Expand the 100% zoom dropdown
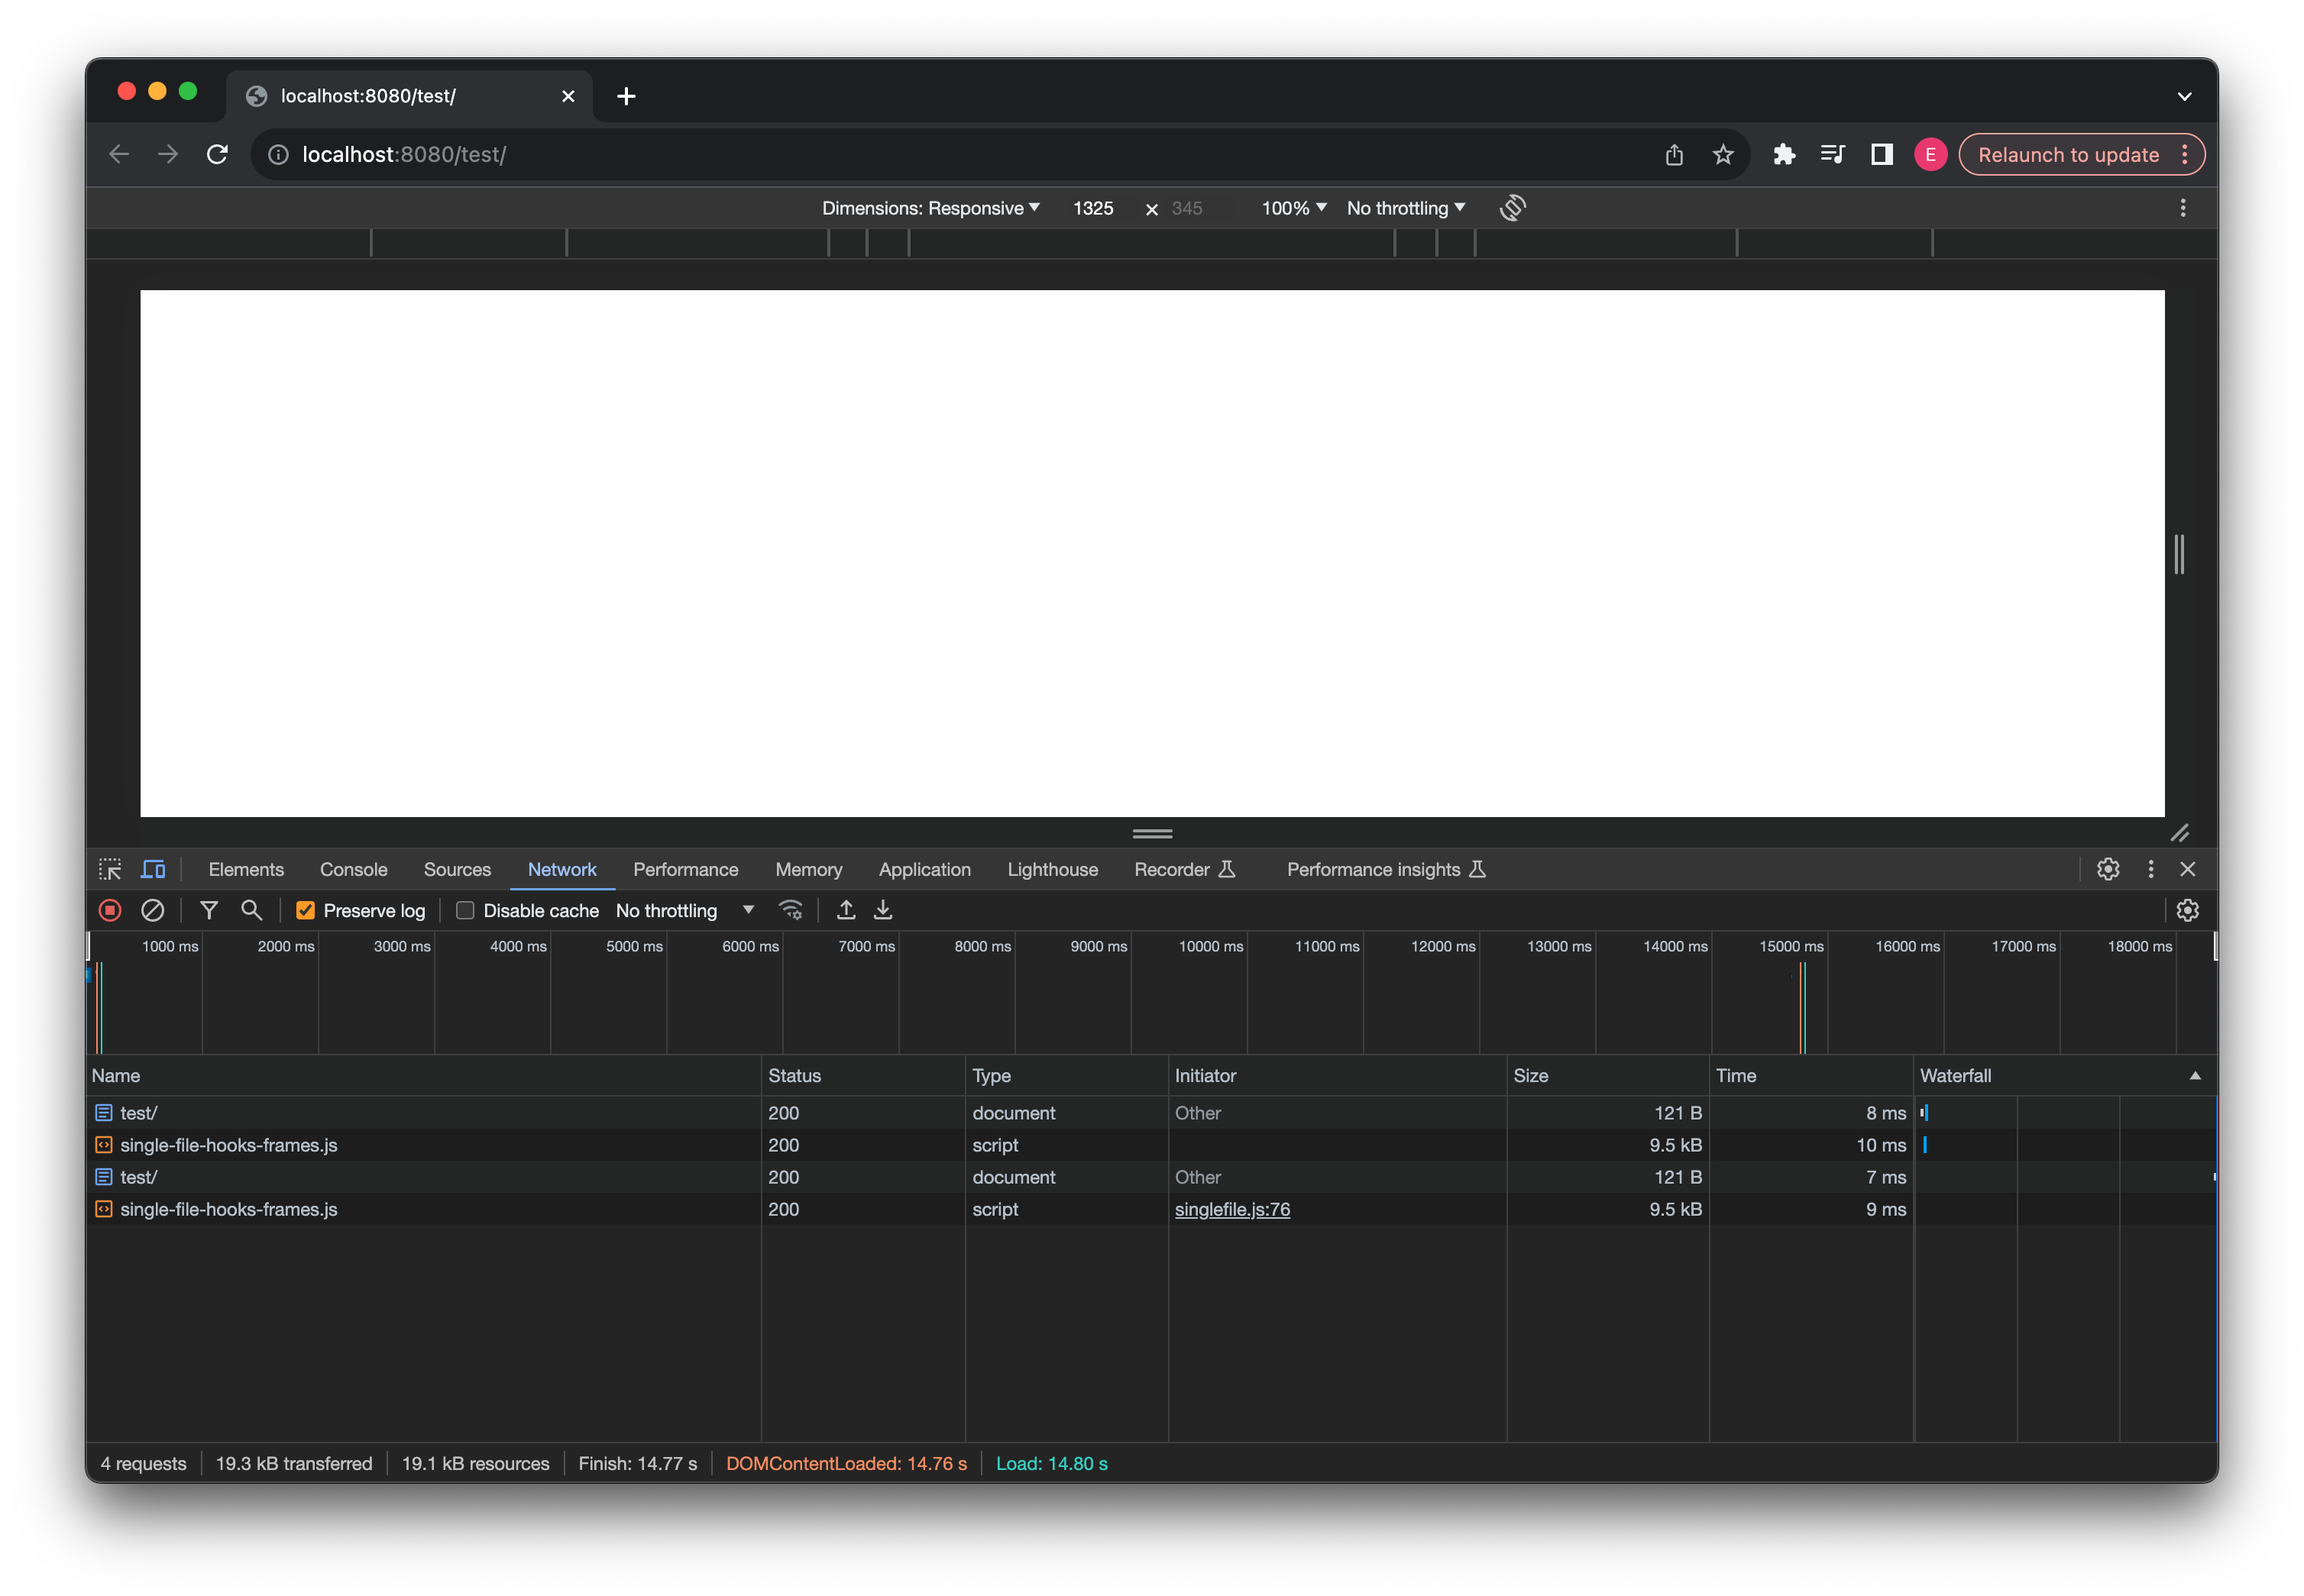The height and width of the screenshot is (1596, 2304). click(x=1293, y=208)
